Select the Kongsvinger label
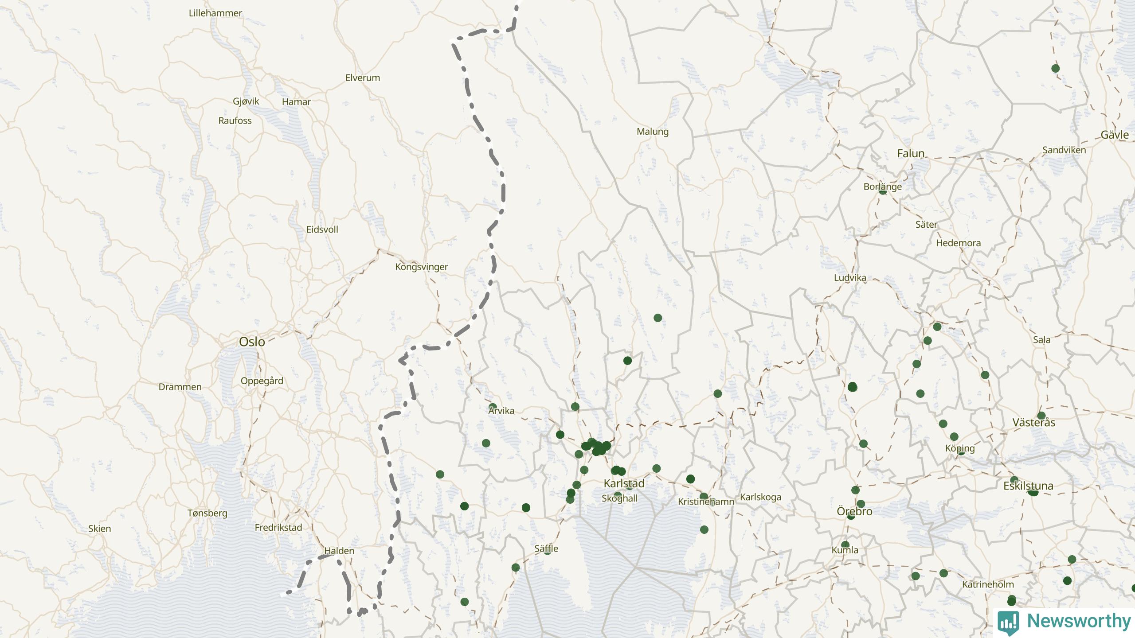This screenshot has height=638, width=1135. 422,267
